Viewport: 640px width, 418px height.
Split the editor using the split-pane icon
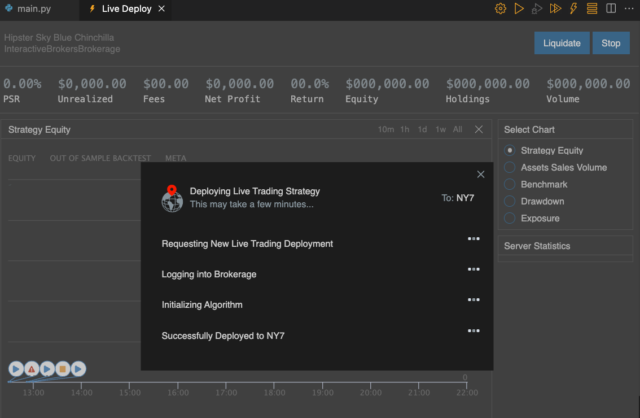[610, 8]
